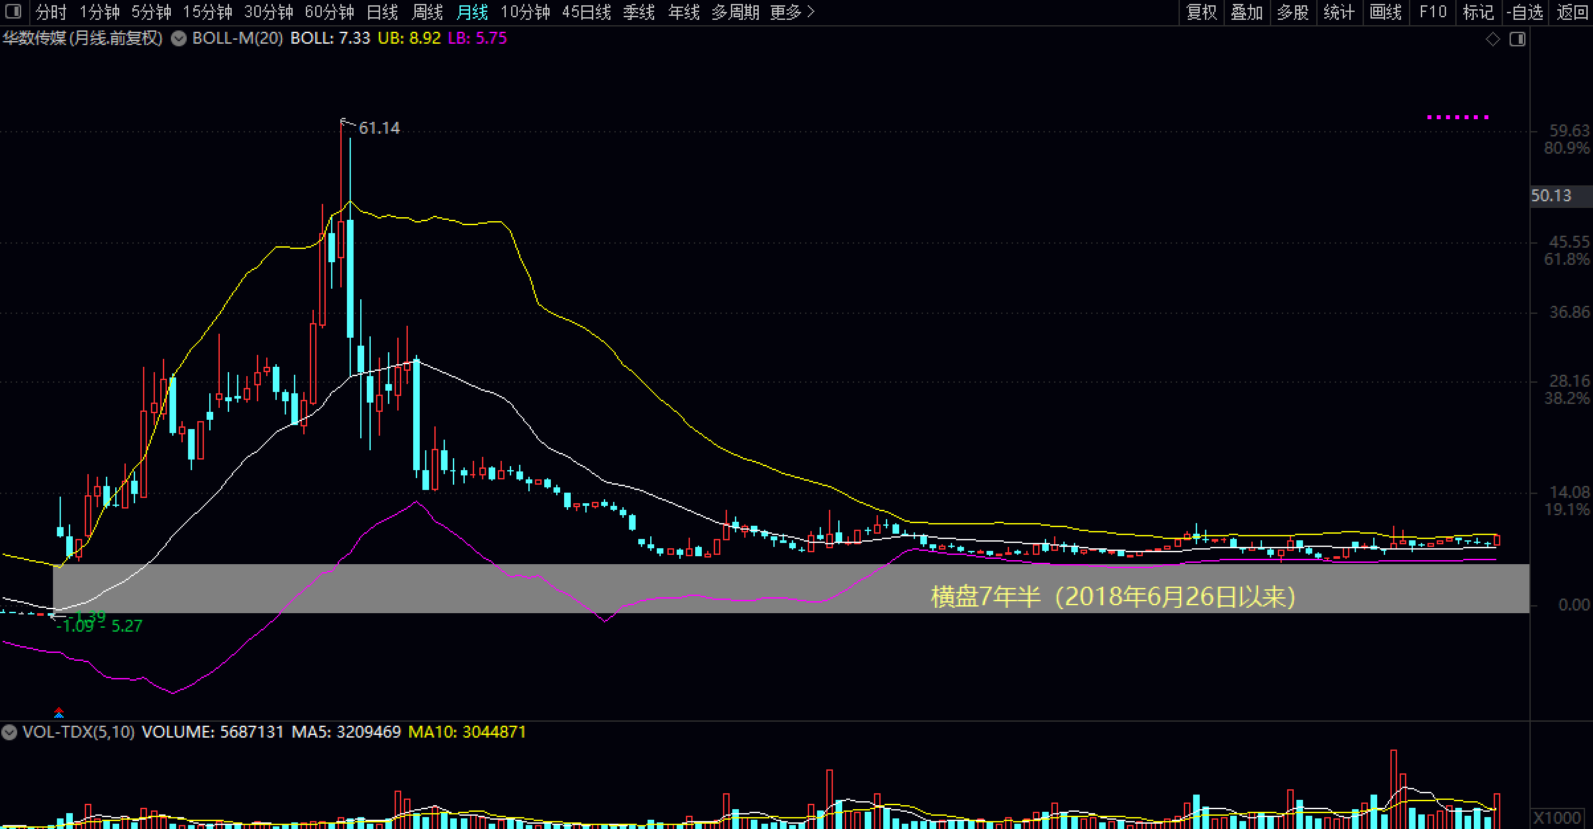Viewport: 1593px width, 829px height.
Task: Click the 复权 adjustment button
Action: (1201, 12)
